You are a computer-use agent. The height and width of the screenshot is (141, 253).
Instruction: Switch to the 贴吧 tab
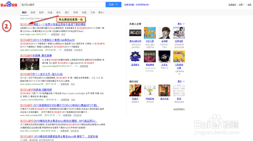point(41,13)
